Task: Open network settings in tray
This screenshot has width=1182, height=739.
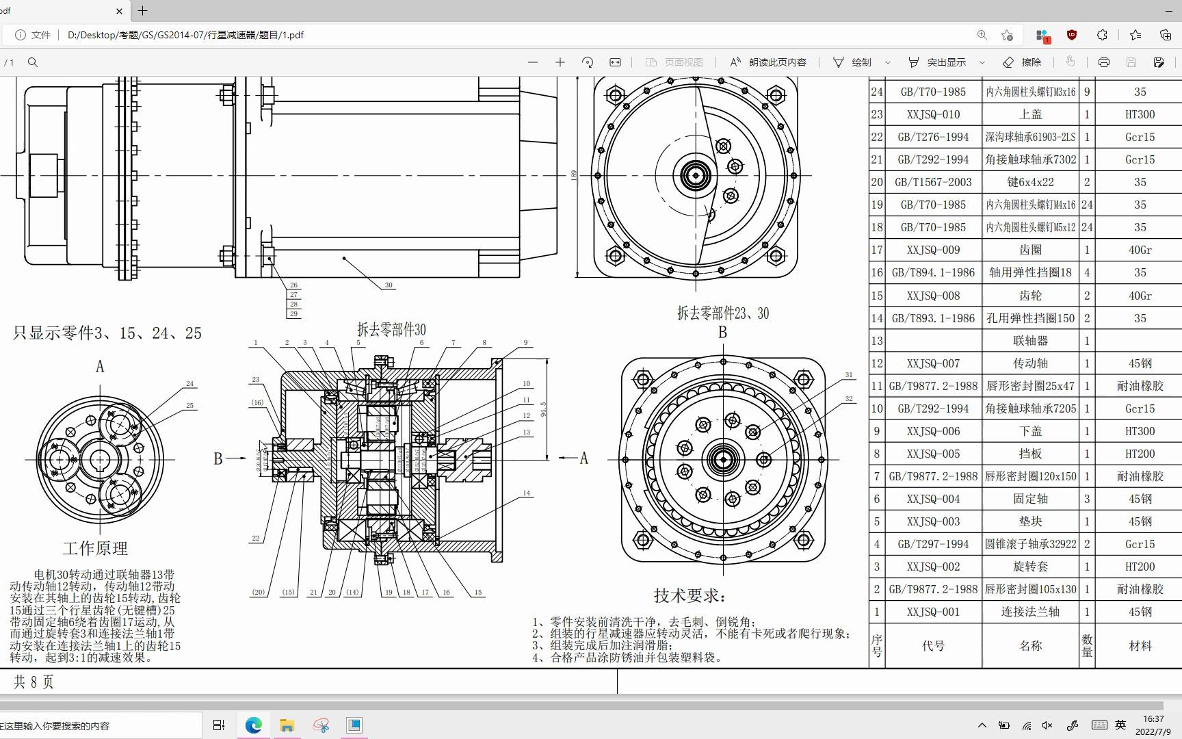Action: pyautogui.click(x=1026, y=725)
